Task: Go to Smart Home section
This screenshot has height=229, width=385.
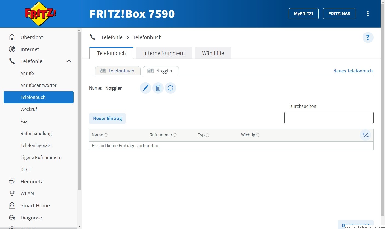Action: 35,205
